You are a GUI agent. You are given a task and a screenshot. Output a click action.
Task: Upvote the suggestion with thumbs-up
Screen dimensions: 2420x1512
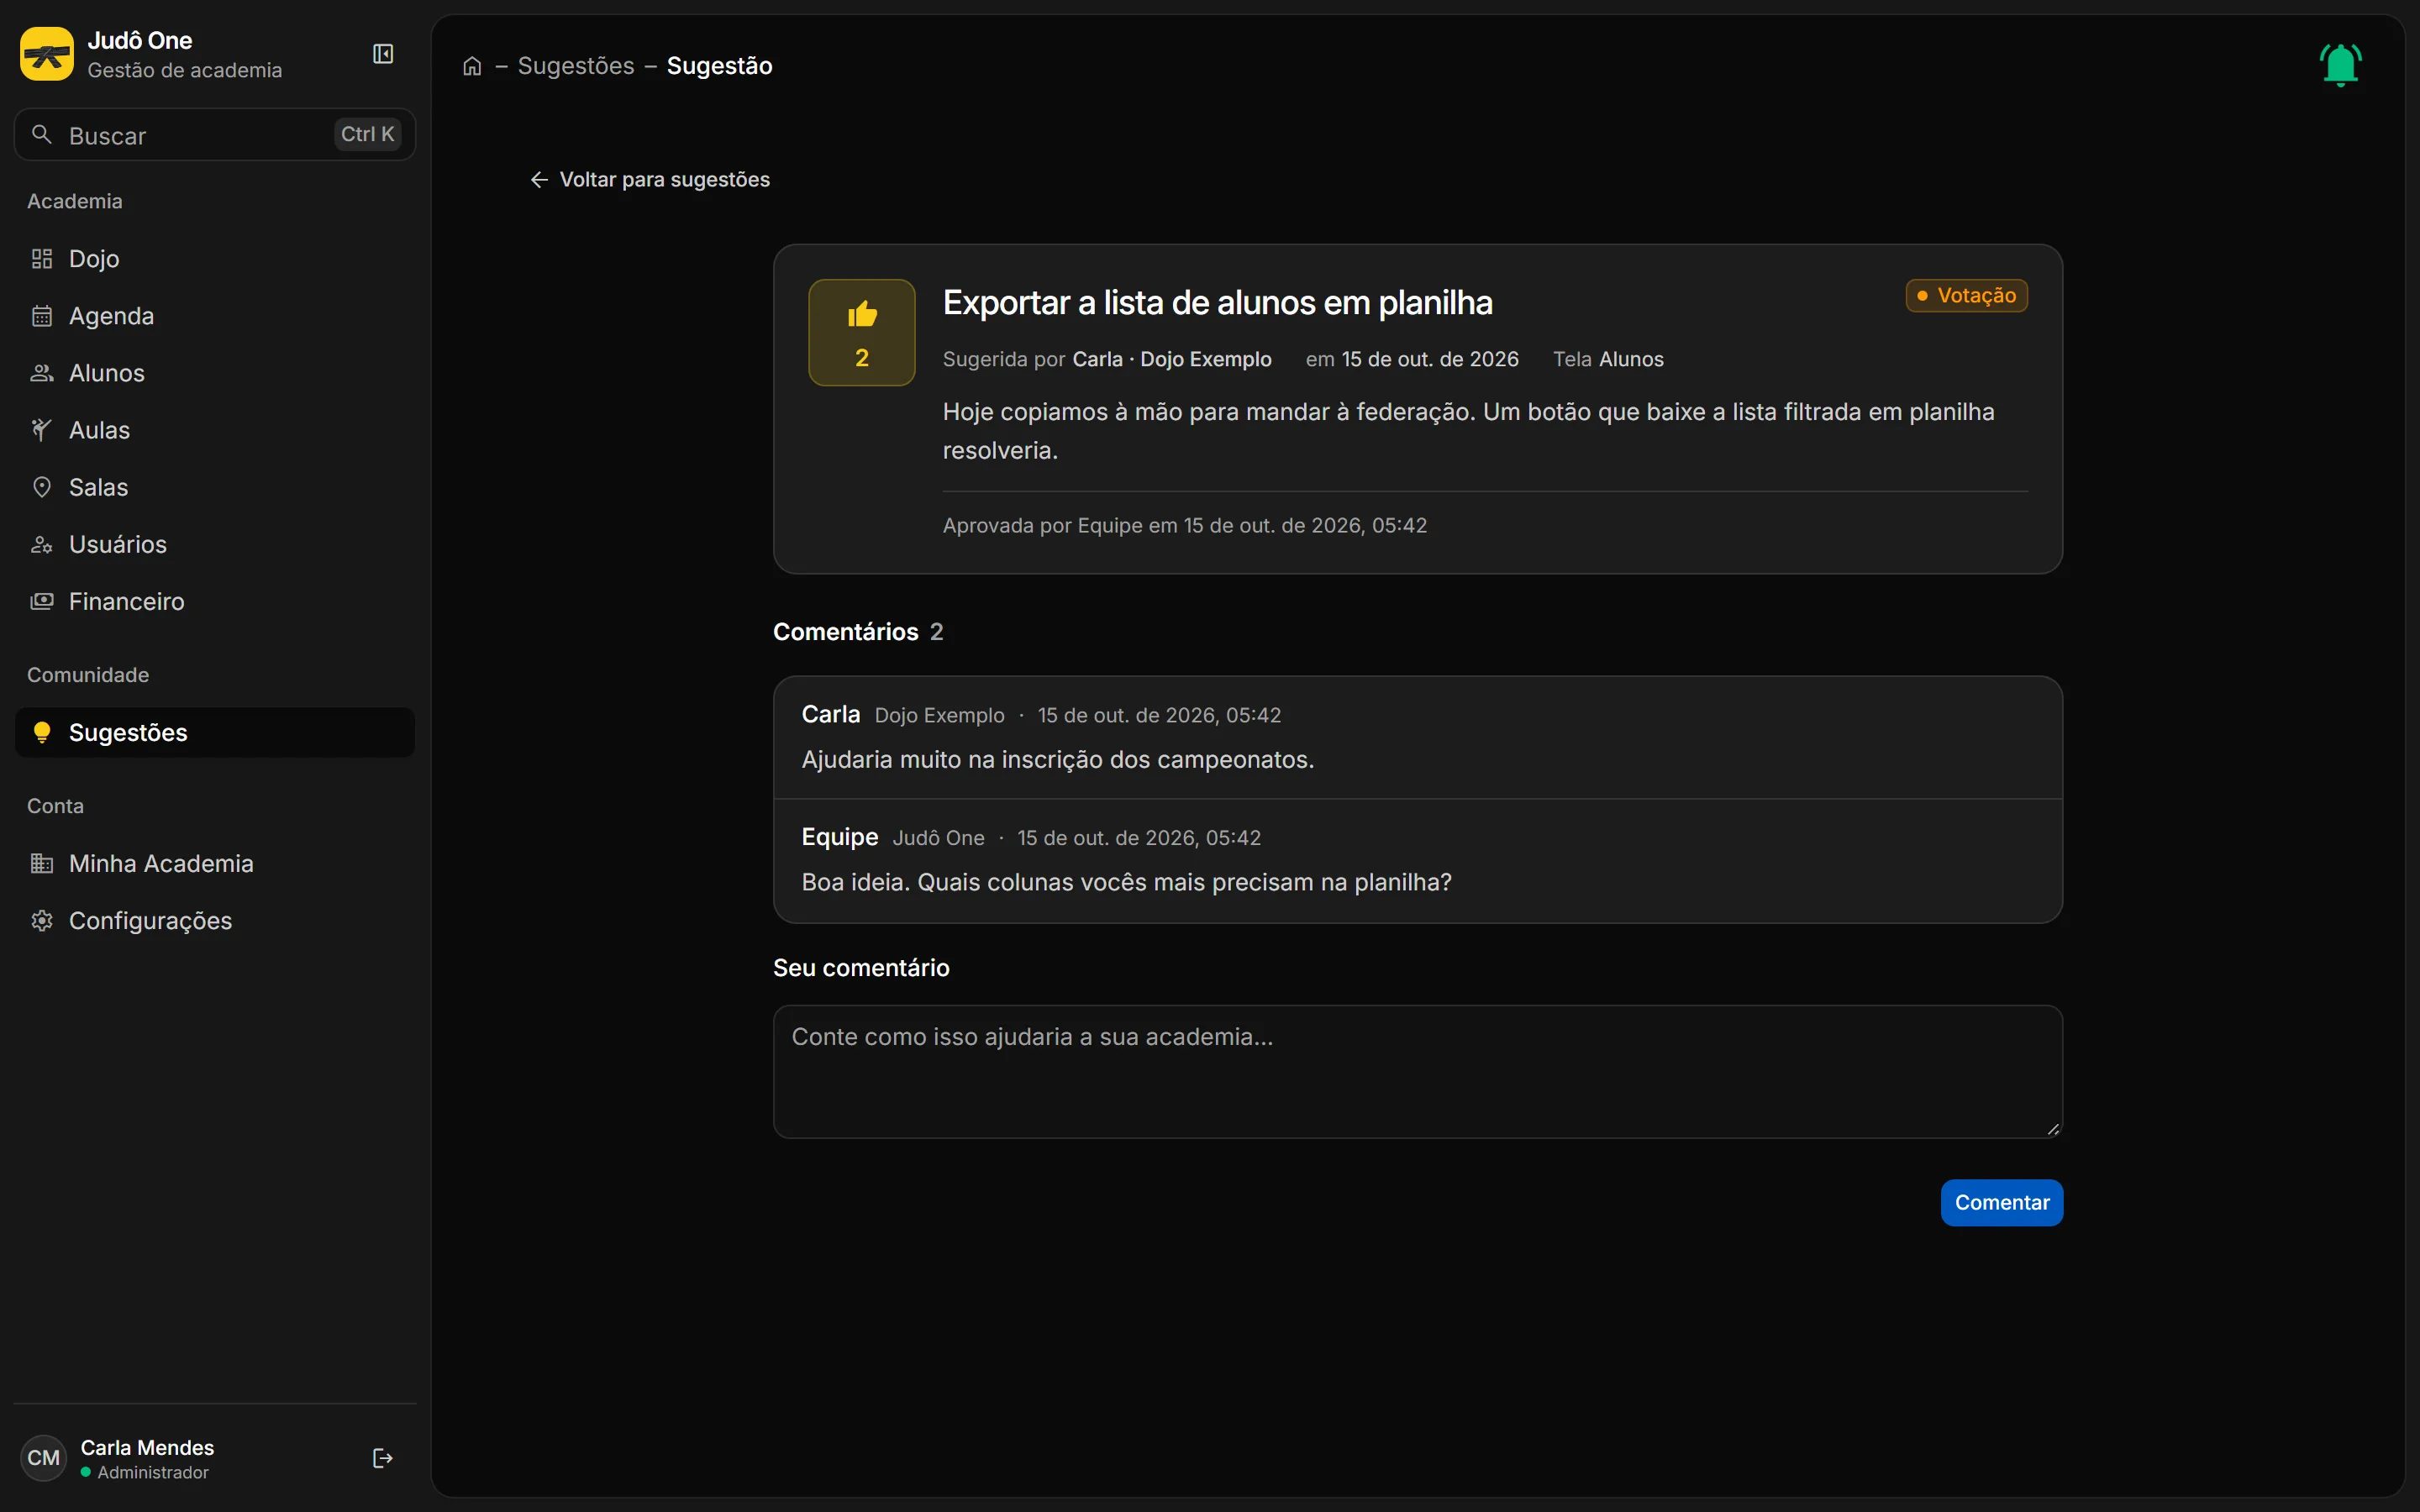(x=861, y=332)
